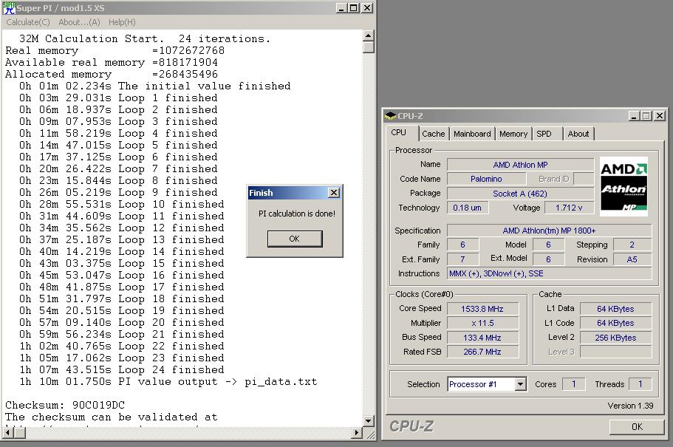Close the CPU-Z window

[660, 115]
